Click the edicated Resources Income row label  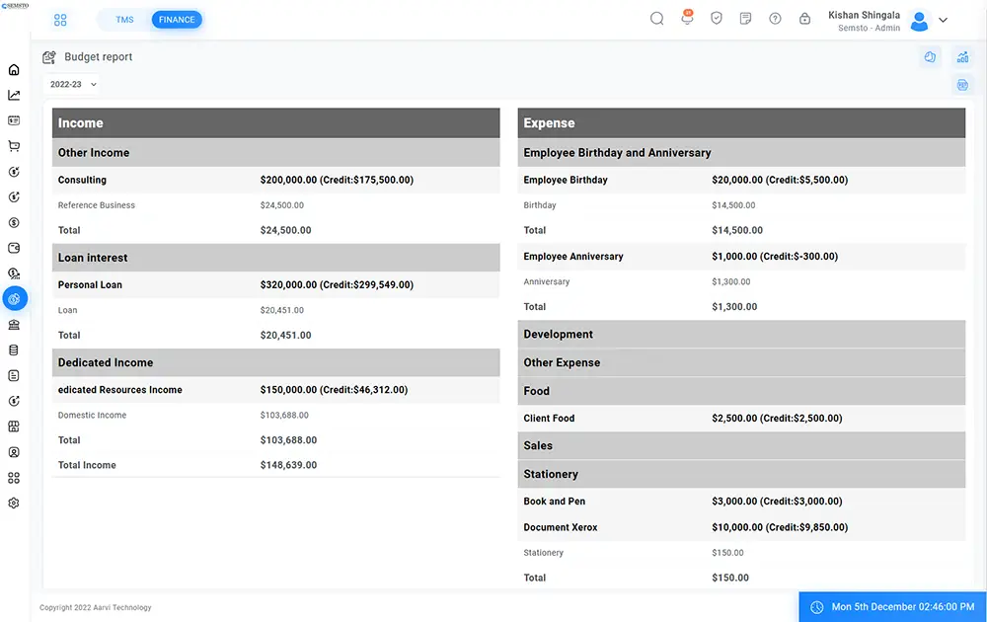pos(120,390)
